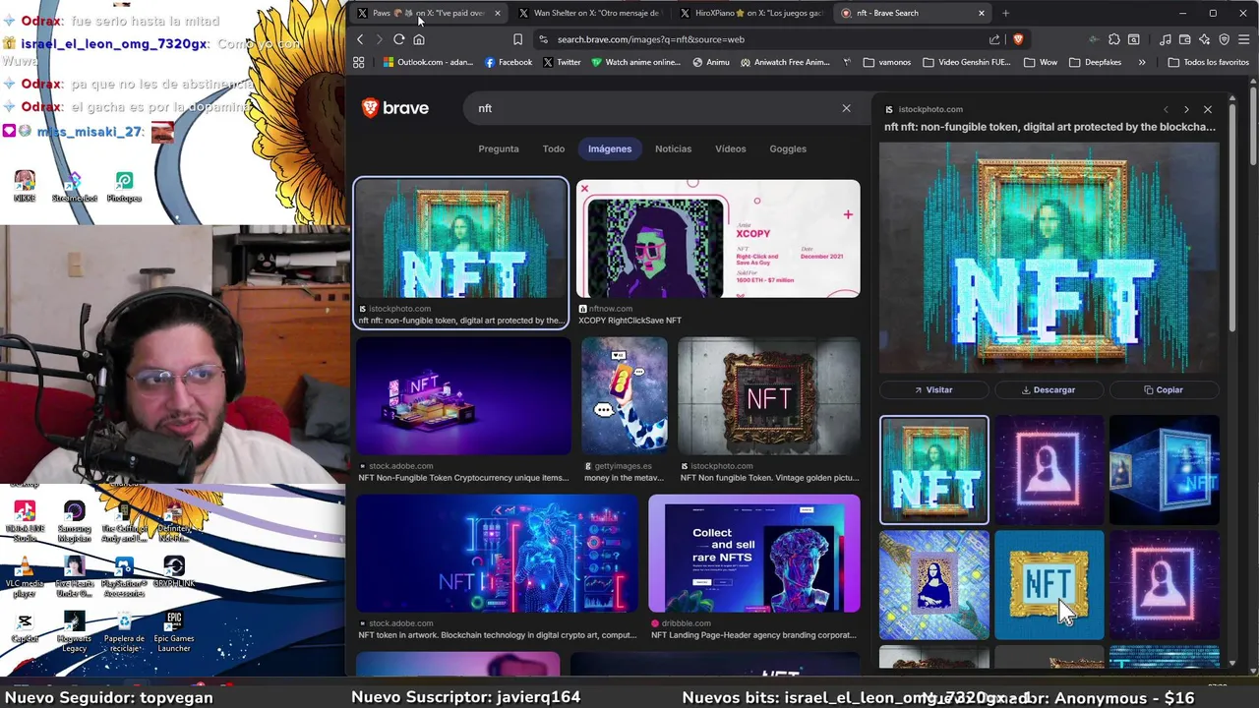This screenshot has height=708, width=1259.
Task: Click the Copiar button
Action: pos(1164,389)
